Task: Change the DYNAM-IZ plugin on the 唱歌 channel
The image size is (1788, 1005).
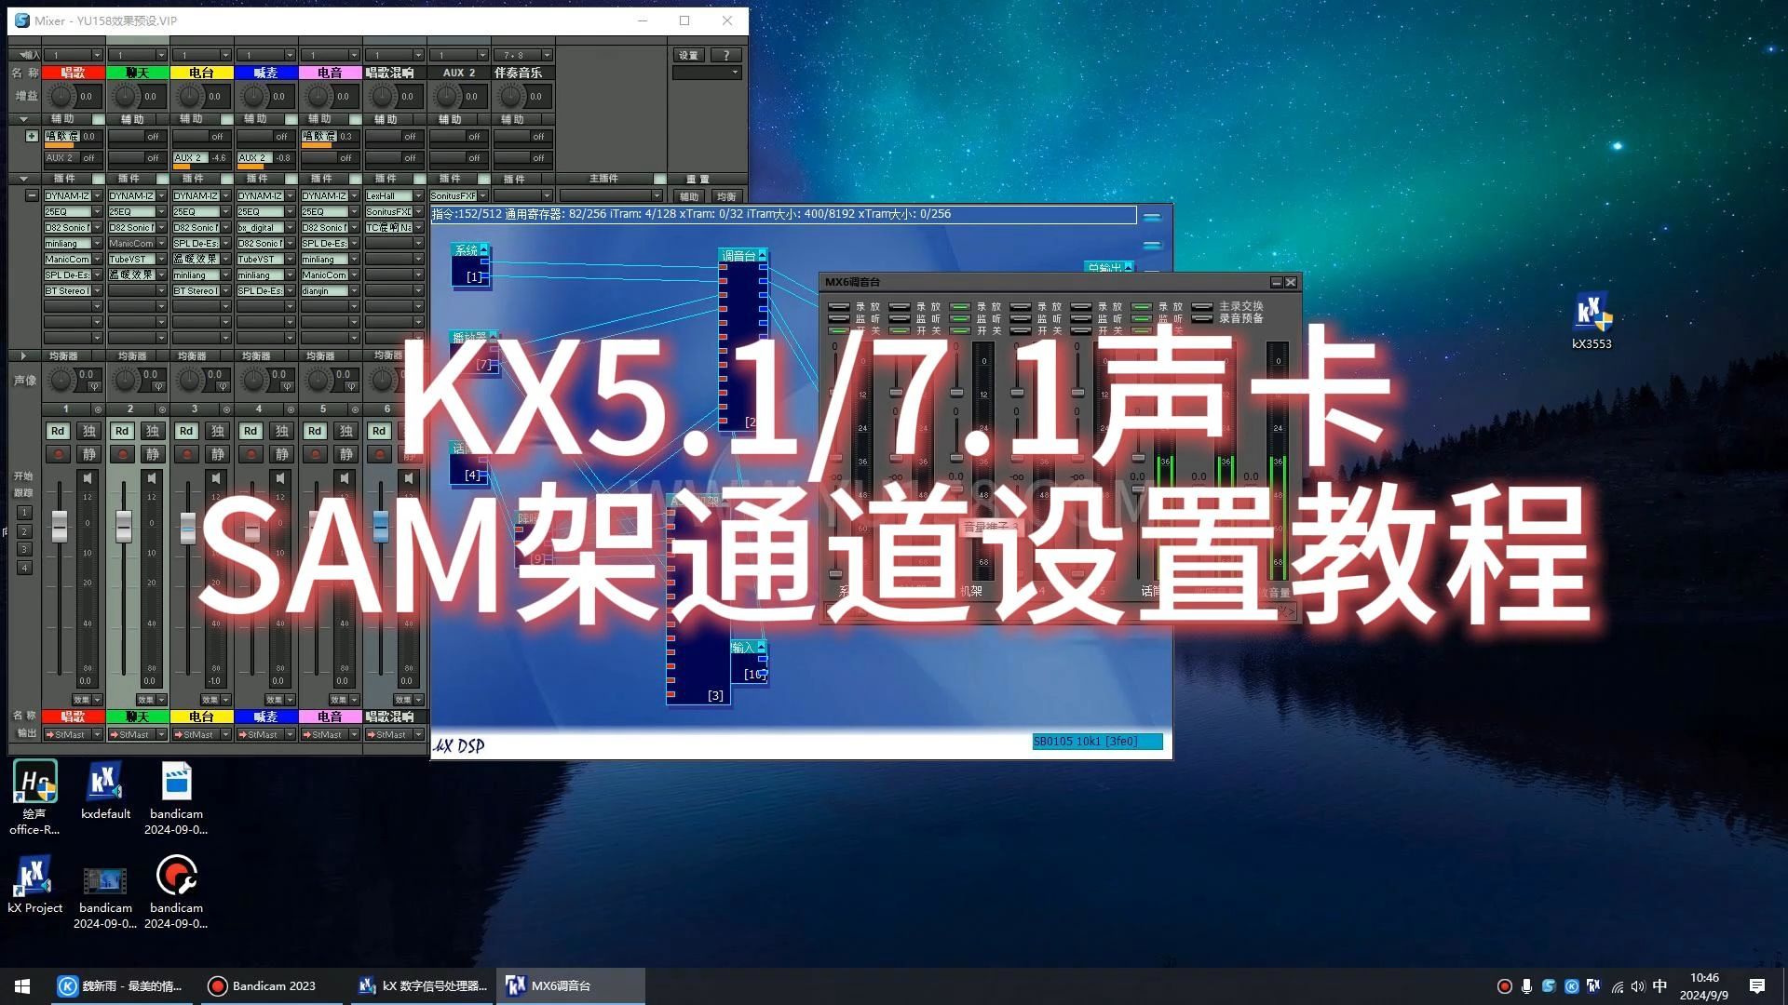Action: click(x=72, y=195)
